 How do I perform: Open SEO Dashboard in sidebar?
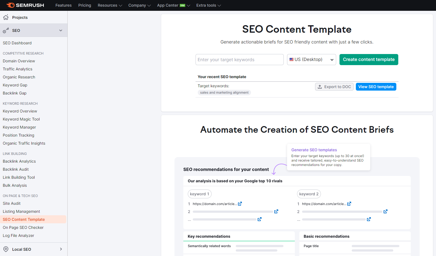pyautogui.click(x=17, y=43)
